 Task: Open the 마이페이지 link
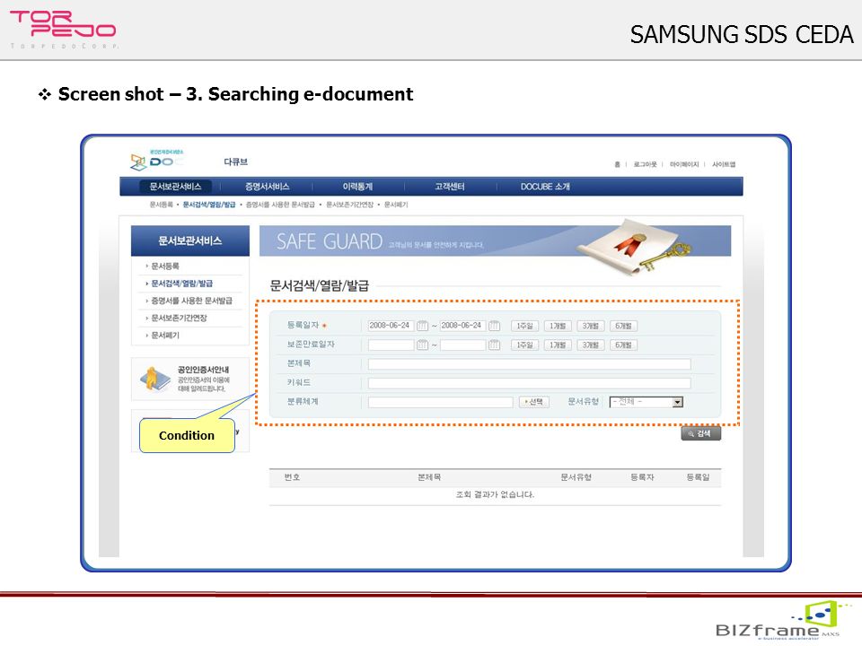[x=684, y=164]
